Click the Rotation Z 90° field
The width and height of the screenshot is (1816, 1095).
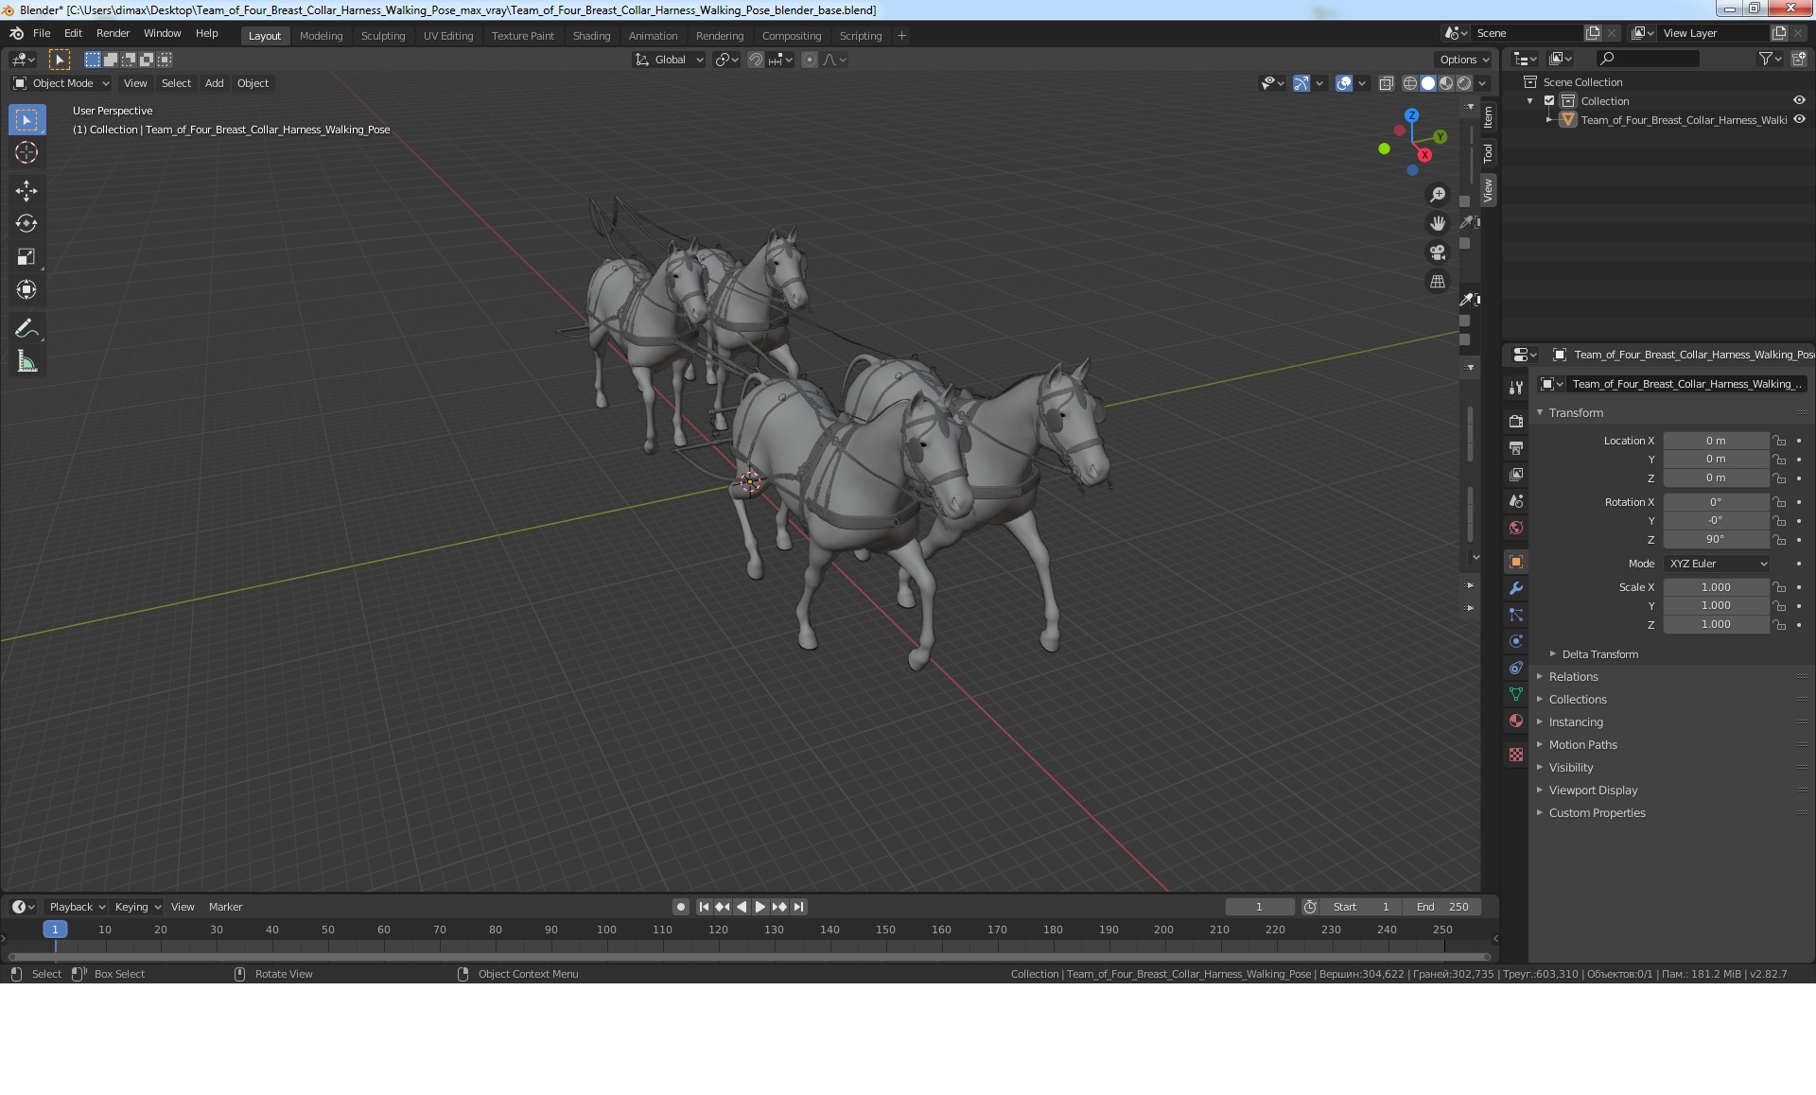coord(1716,540)
